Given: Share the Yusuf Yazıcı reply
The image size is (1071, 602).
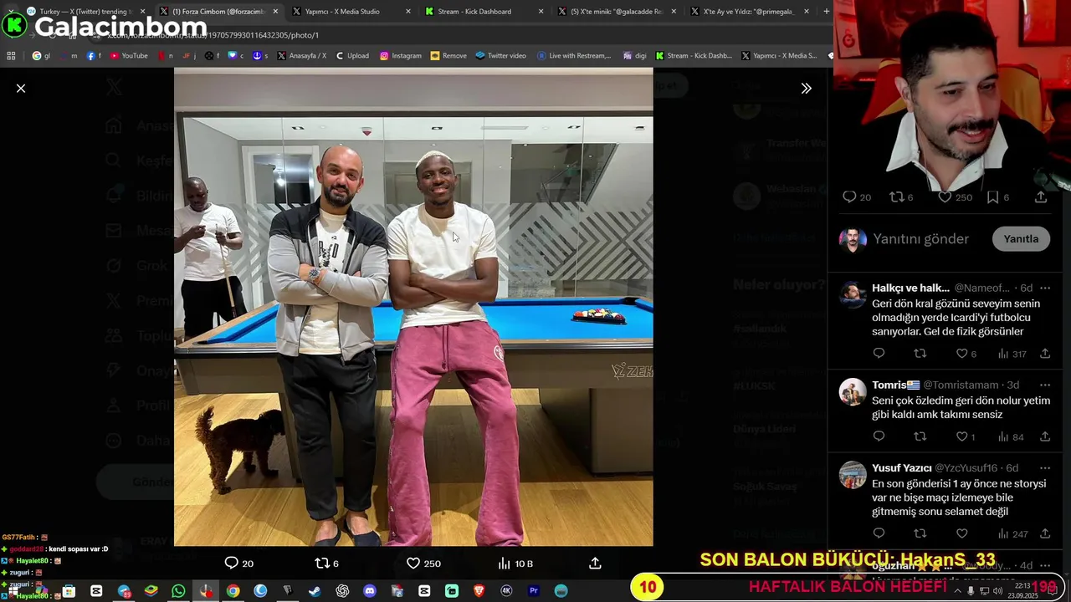Looking at the screenshot, I should tap(1045, 533).
